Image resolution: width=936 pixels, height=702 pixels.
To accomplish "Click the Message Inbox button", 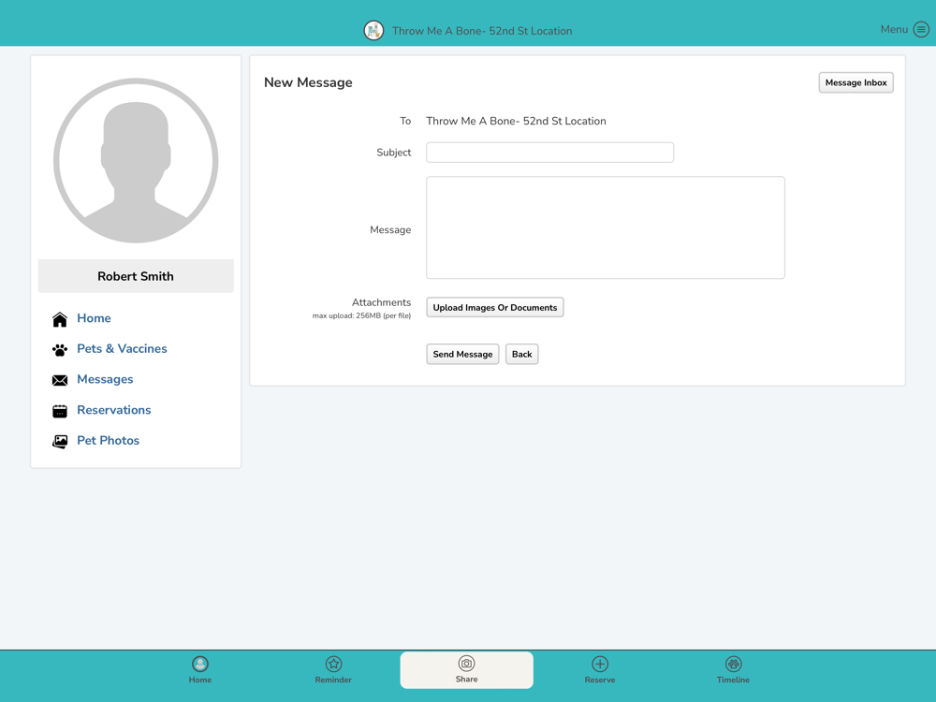I will [856, 83].
